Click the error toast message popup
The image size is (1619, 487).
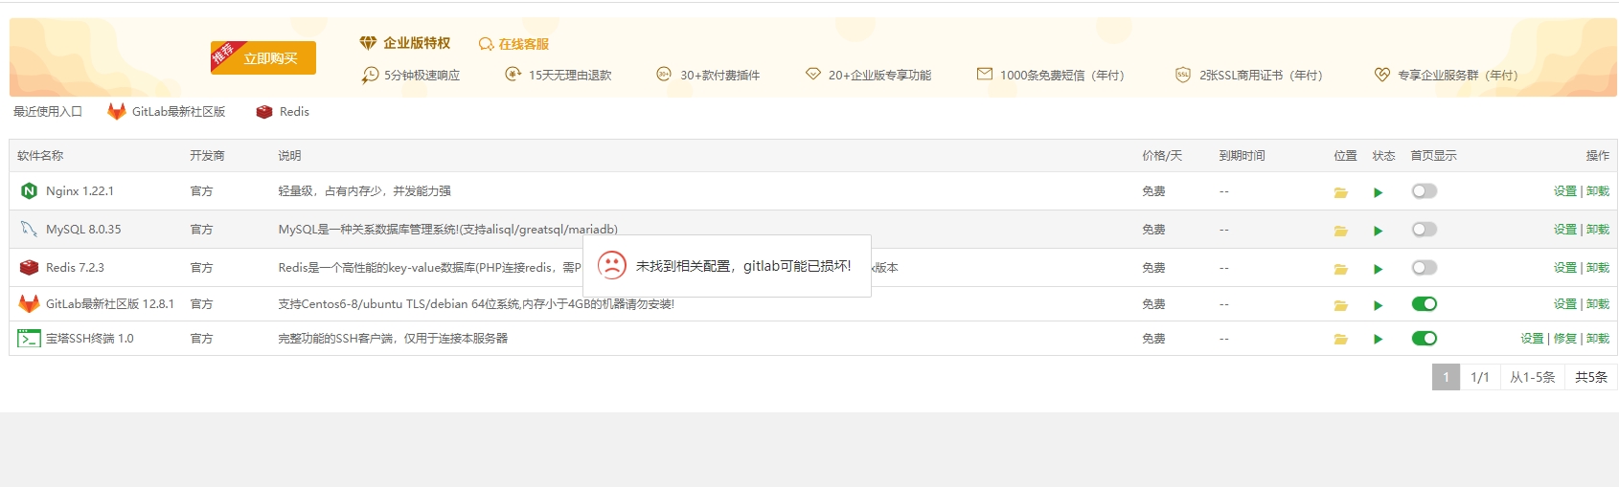tap(727, 266)
